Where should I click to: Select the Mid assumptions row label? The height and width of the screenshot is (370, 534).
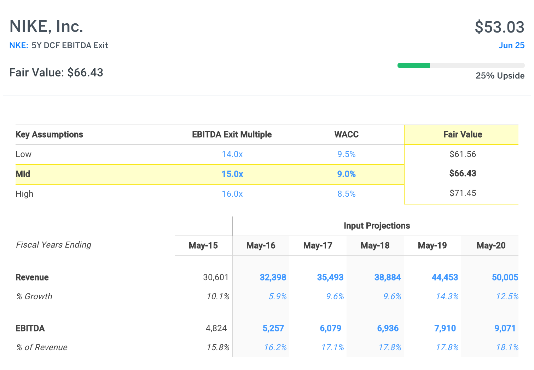(23, 174)
